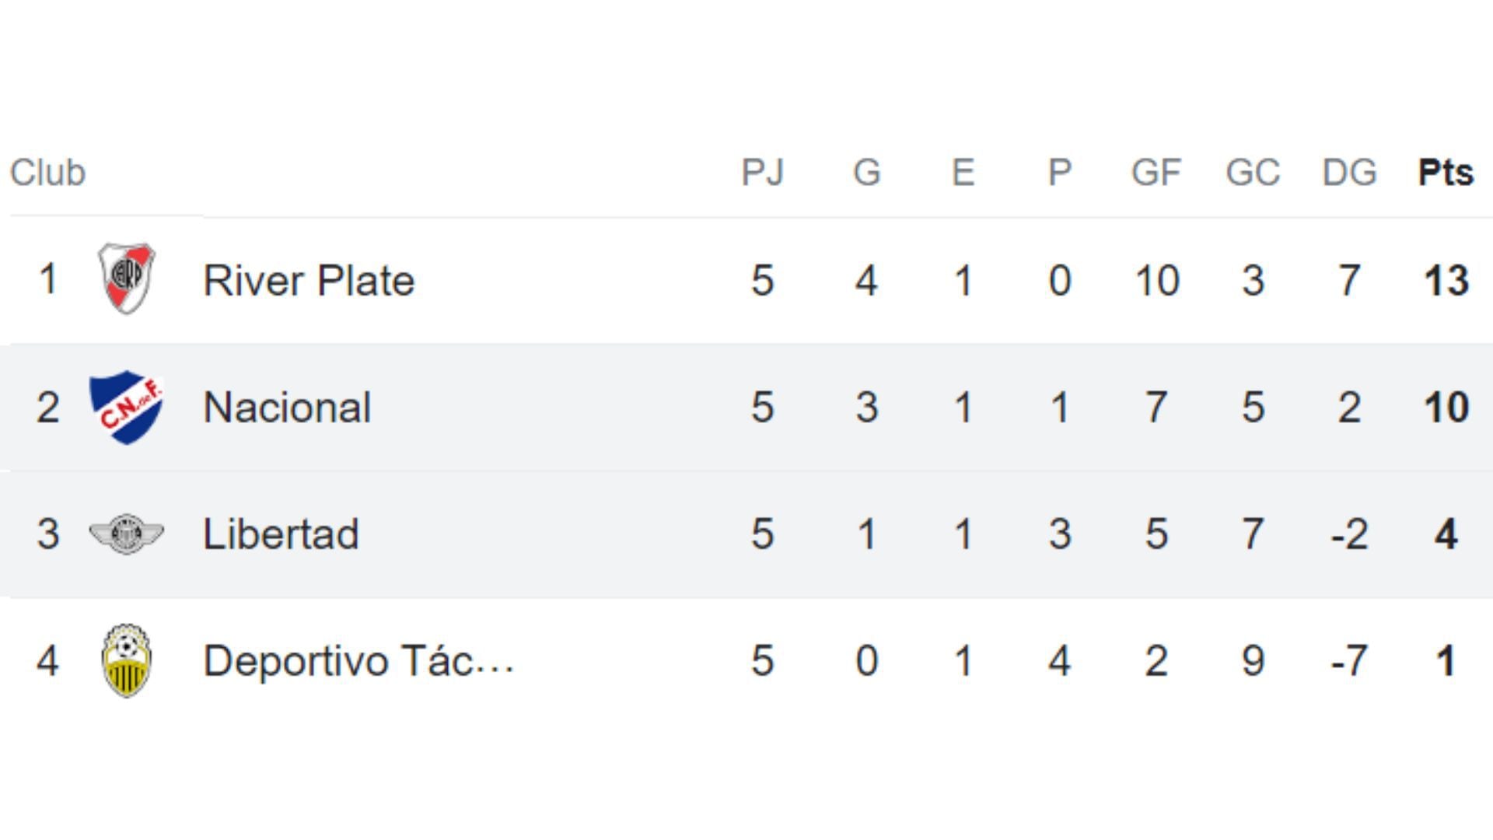Click Deportivo Táchira's -7 goal difference
The width and height of the screenshot is (1493, 840).
1349,660
